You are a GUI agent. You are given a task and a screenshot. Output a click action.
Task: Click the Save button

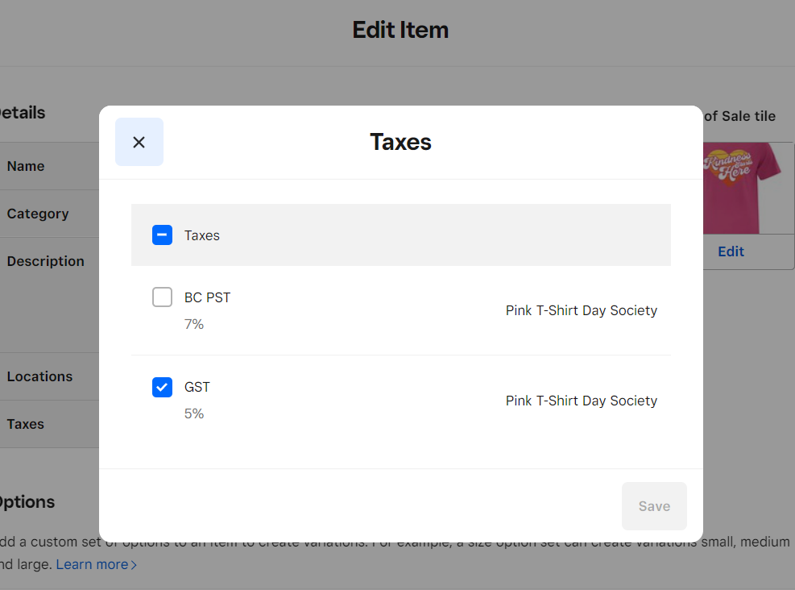pyautogui.click(x=654, y=506)
